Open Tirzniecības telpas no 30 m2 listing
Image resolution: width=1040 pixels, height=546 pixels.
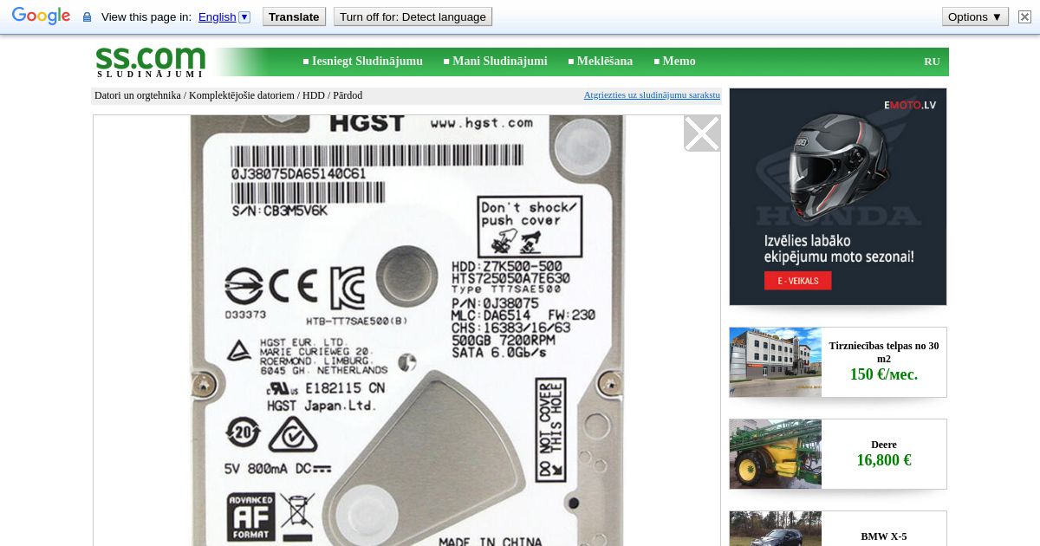pyautogui.click(x=884, y=352)
